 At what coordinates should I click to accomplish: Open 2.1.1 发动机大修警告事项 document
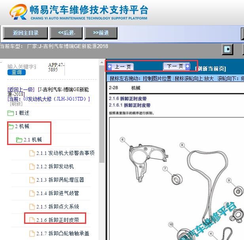(x=65, y=153)
